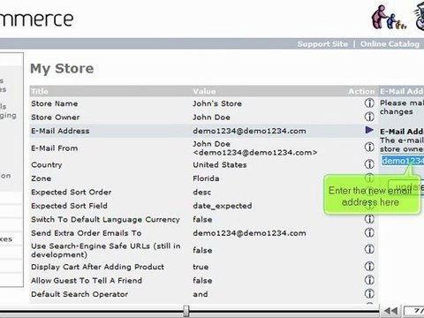Click info icon for Allow Guest To Tell A Friend
424x318 pixels.
pos(369,280)
